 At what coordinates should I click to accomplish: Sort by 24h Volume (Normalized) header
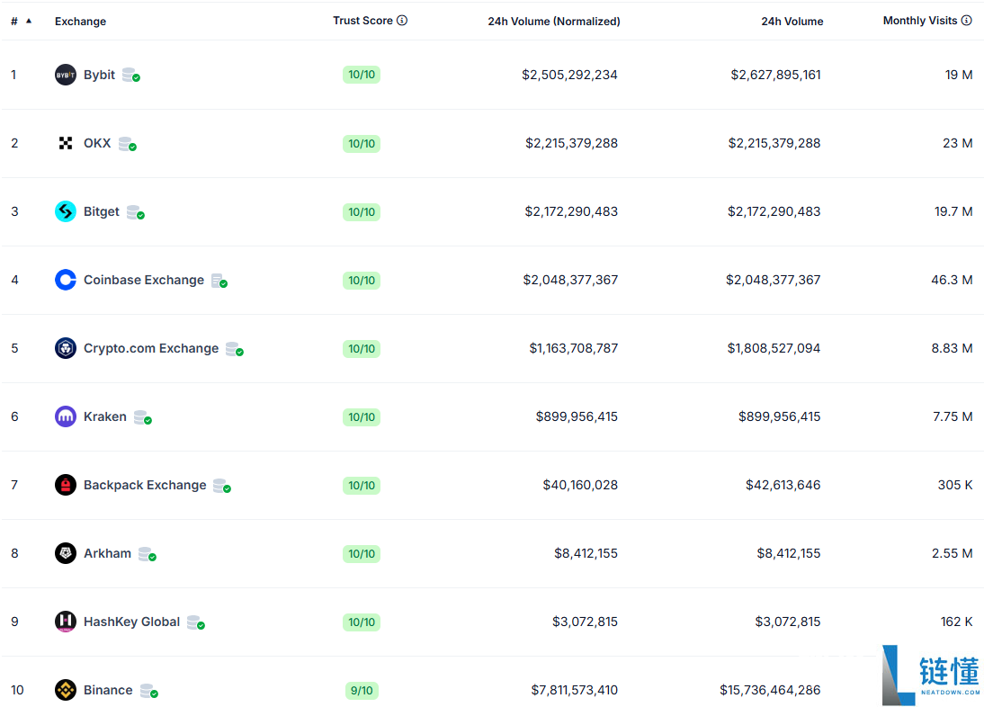click(x=554, y=22)
